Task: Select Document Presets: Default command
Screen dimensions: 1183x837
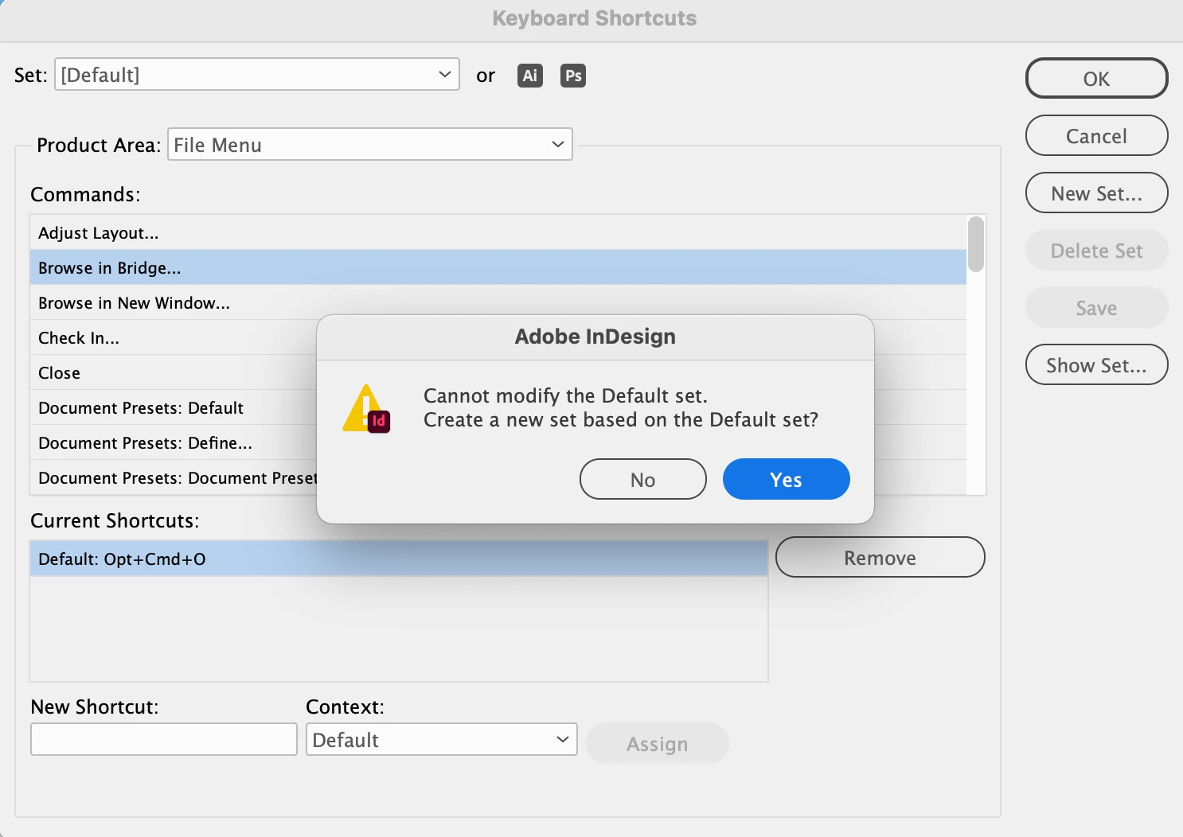Action: coord(174,407)
